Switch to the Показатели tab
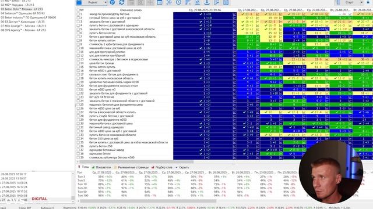 tap(101, 167)
